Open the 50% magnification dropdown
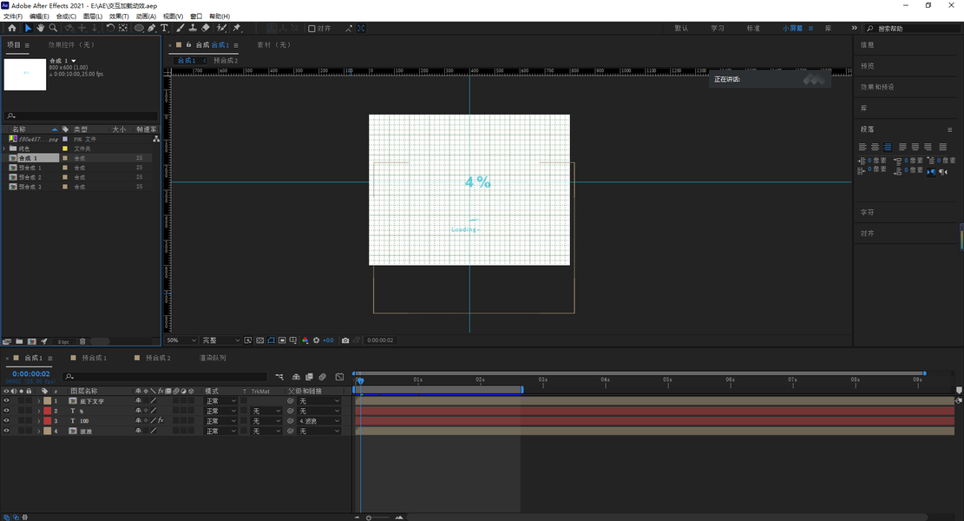Viewport: 964px width, 521px height. [x=181, y=340]
